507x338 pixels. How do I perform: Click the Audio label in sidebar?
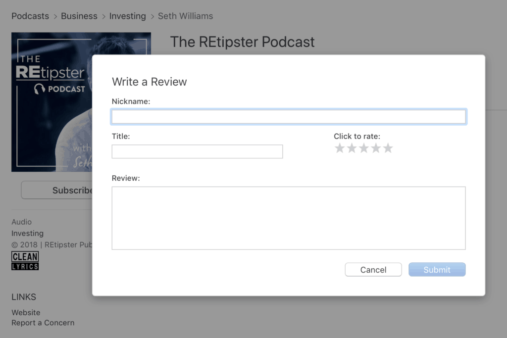click(22, 222)
